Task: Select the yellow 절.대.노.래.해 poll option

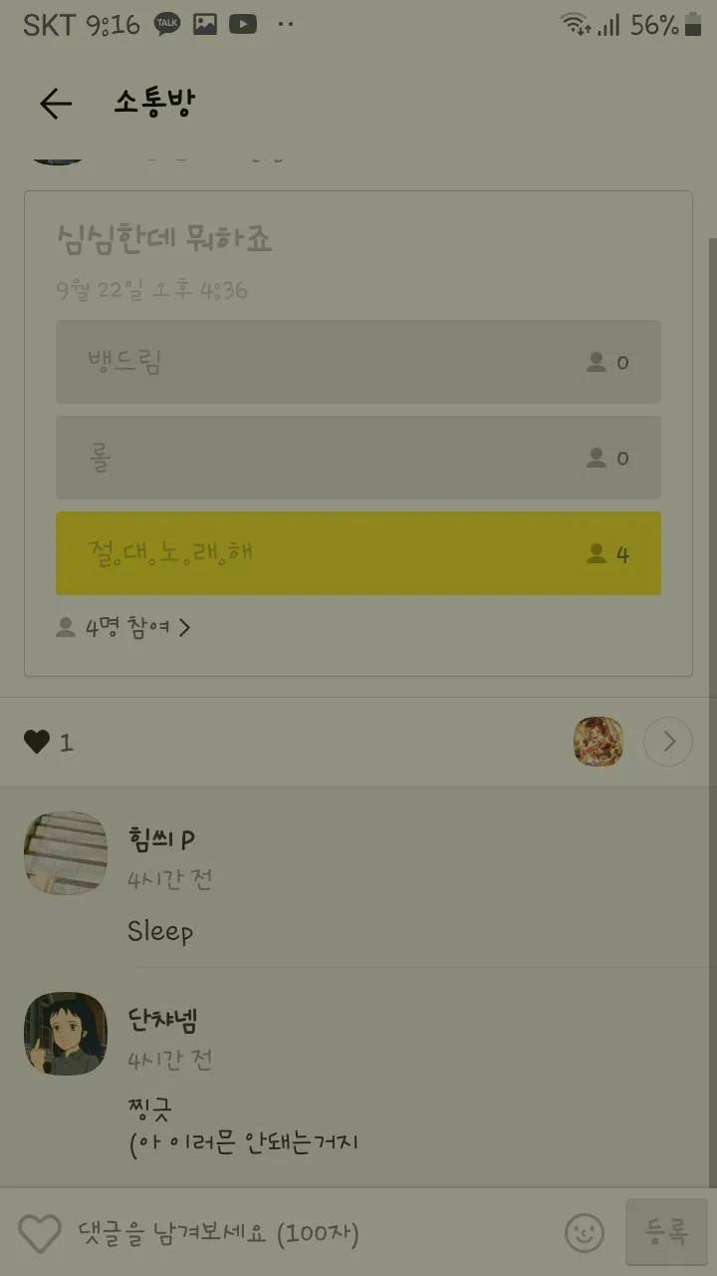Action: 358,553
